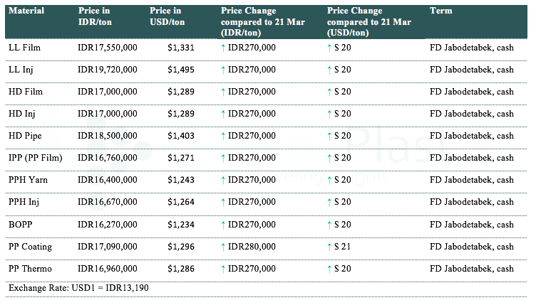Click the Exchange Rate footnote text

[78, 287]
